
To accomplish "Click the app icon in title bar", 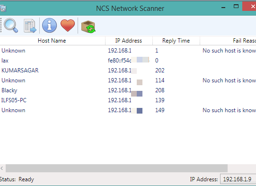I will point(3,9).
